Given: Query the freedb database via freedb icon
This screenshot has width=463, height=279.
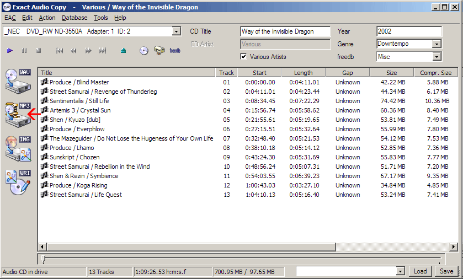Looking at the screenshot, I should point(175,51).
